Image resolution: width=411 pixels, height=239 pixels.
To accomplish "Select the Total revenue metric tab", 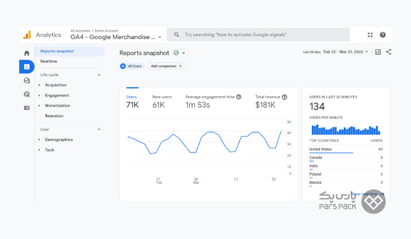I will click(271, 102).
